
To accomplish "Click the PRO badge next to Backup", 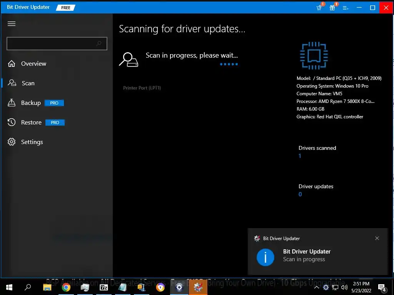I will (54, 103).
